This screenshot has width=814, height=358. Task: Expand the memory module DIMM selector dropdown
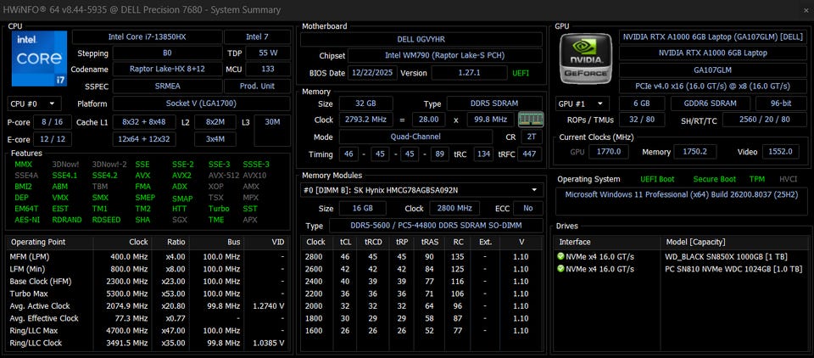pos(421,190)
